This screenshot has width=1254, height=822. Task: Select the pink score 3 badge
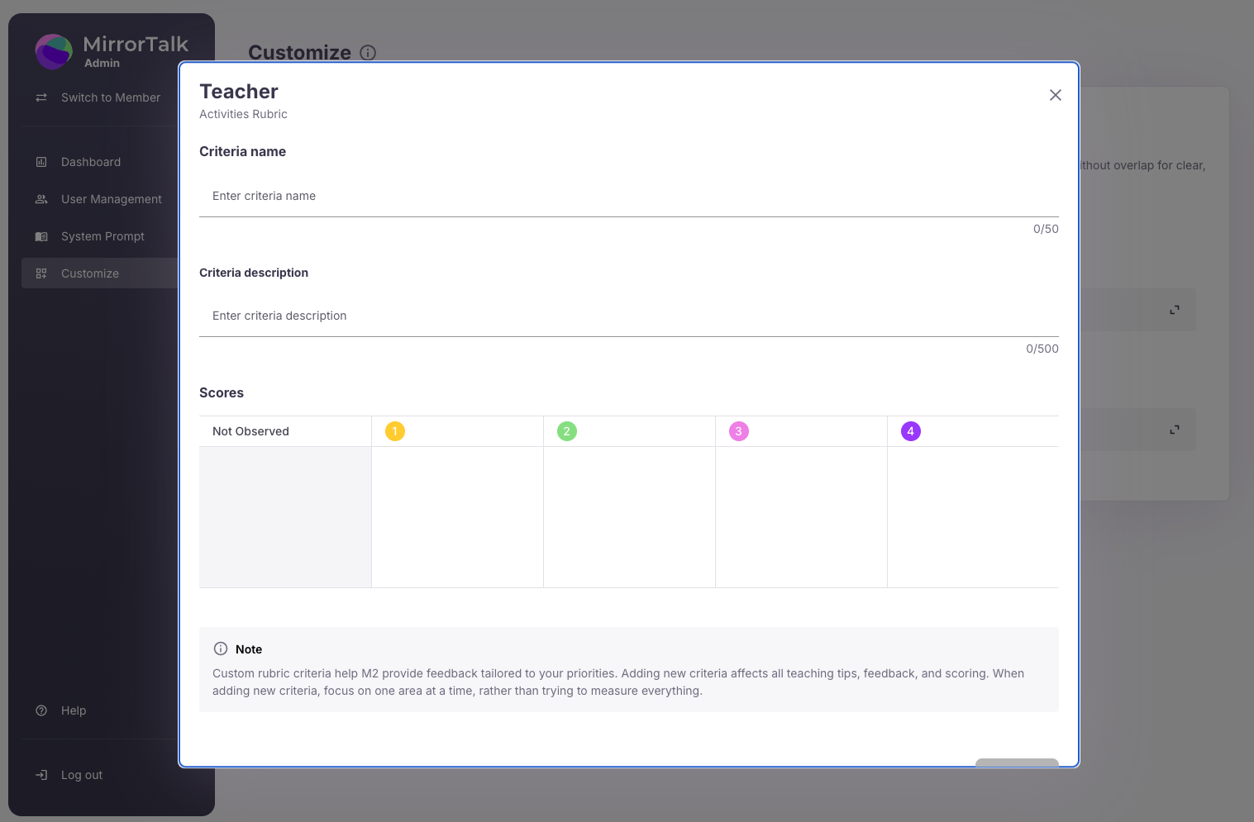[x=739, y=431]
